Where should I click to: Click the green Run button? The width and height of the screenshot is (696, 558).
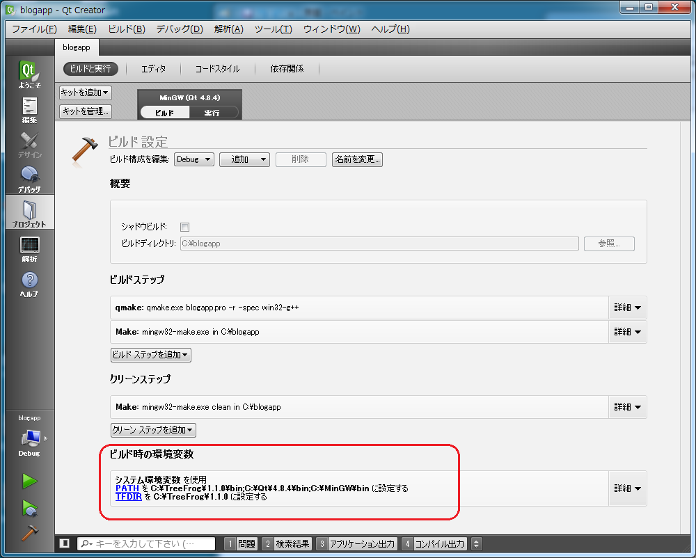tap(29, 481)
